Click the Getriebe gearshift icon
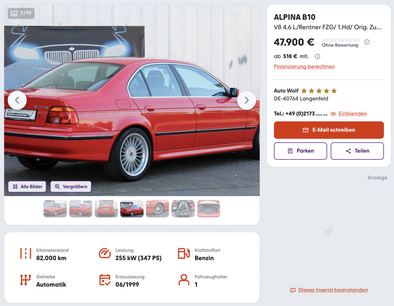The height and width of the screenshot is (306, 394). 25,280
